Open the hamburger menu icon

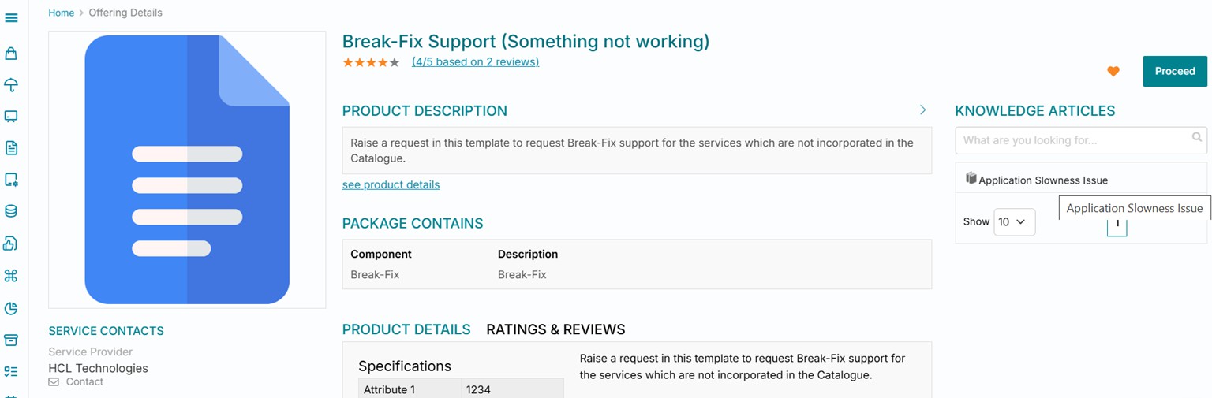[x=11, y=17]
